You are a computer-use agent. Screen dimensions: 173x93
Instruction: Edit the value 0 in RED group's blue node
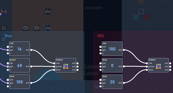112,65
